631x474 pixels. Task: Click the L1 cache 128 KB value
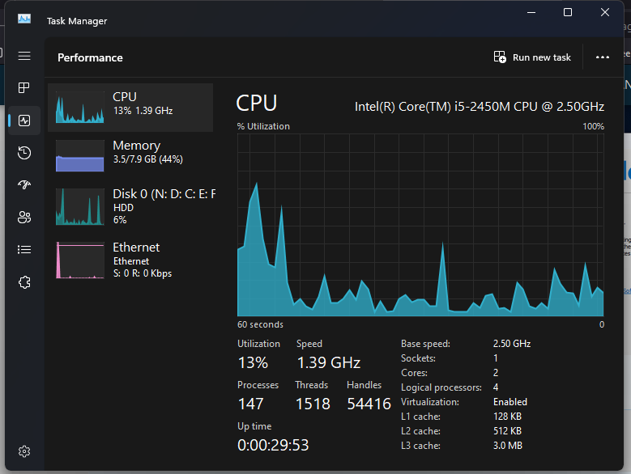507,417
